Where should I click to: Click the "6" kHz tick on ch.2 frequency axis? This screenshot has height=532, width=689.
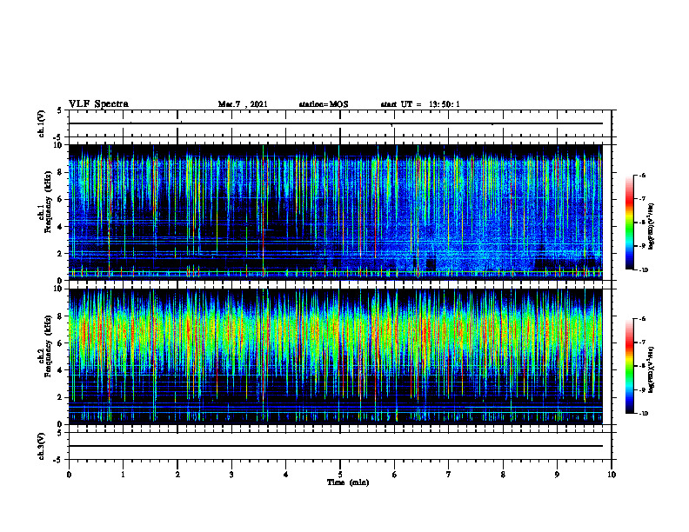(61, 343)
